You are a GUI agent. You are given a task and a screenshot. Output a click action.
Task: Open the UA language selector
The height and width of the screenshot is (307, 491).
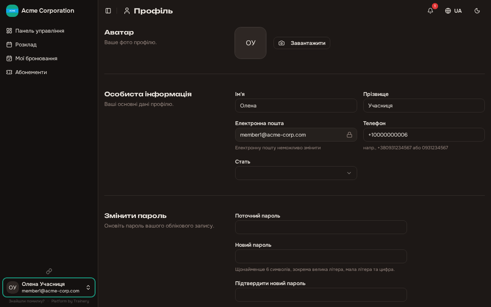pyautogui.click(x=453, y=11)
